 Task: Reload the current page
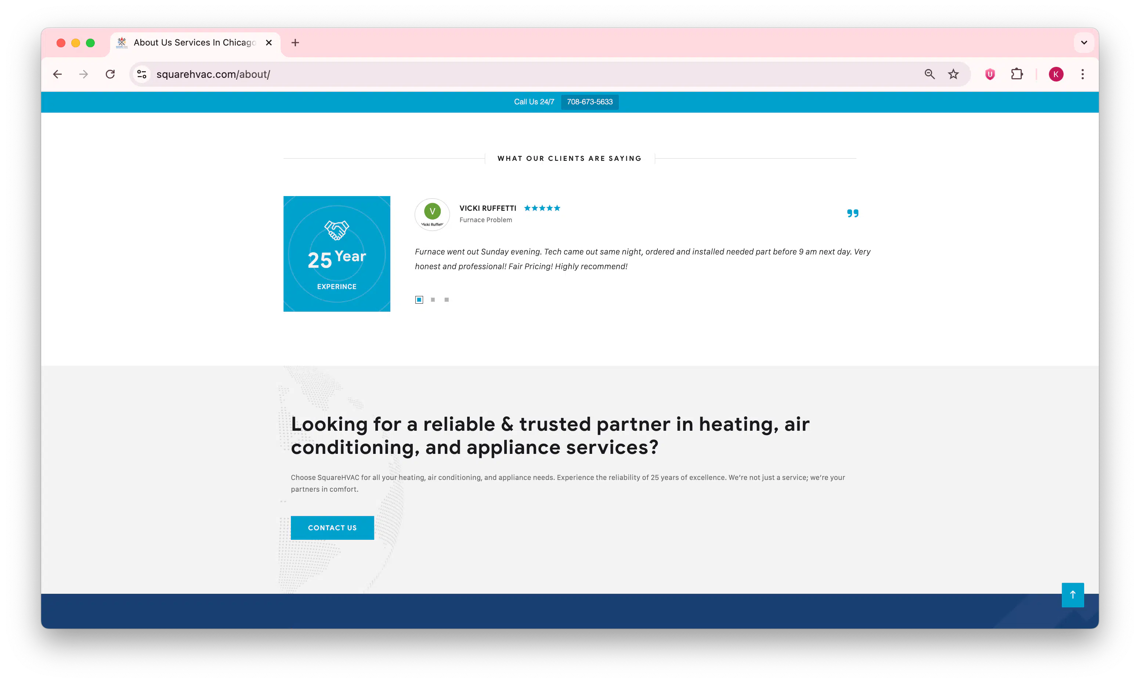110,74
